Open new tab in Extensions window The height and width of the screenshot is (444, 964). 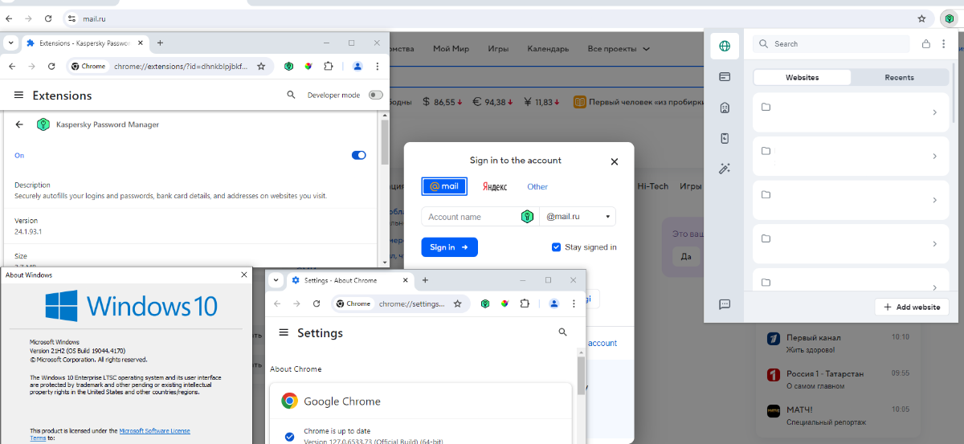[160, 43]
